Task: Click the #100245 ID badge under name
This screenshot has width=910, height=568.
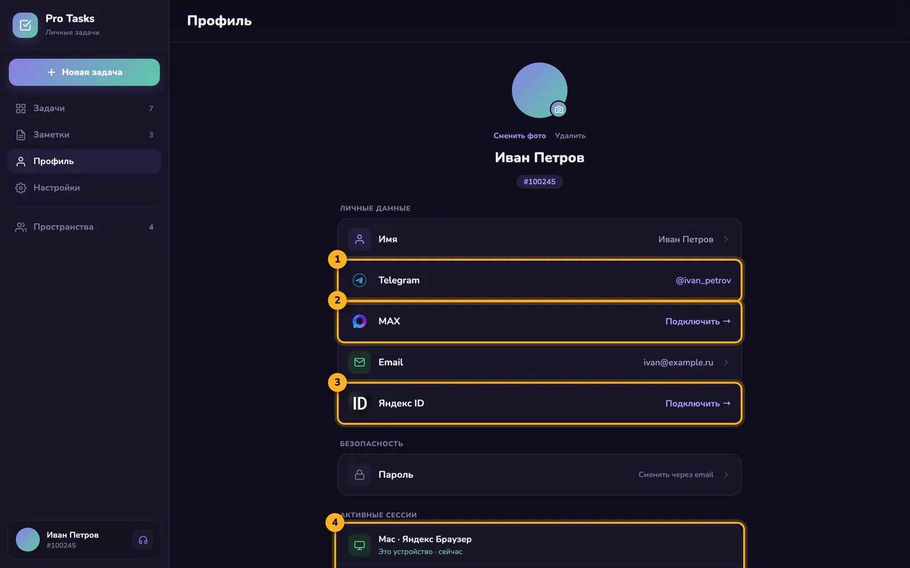Action: click(539, 182)
